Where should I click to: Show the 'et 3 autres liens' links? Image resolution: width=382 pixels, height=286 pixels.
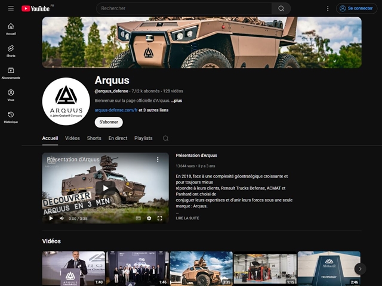coord(153,110)
